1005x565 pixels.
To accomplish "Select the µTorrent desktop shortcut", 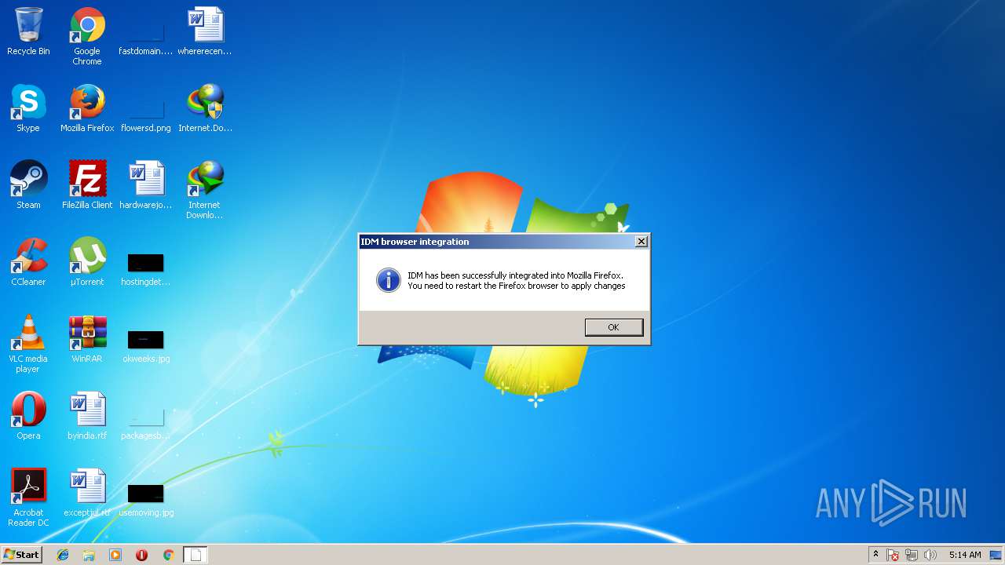I will click(x=87, y=262).
